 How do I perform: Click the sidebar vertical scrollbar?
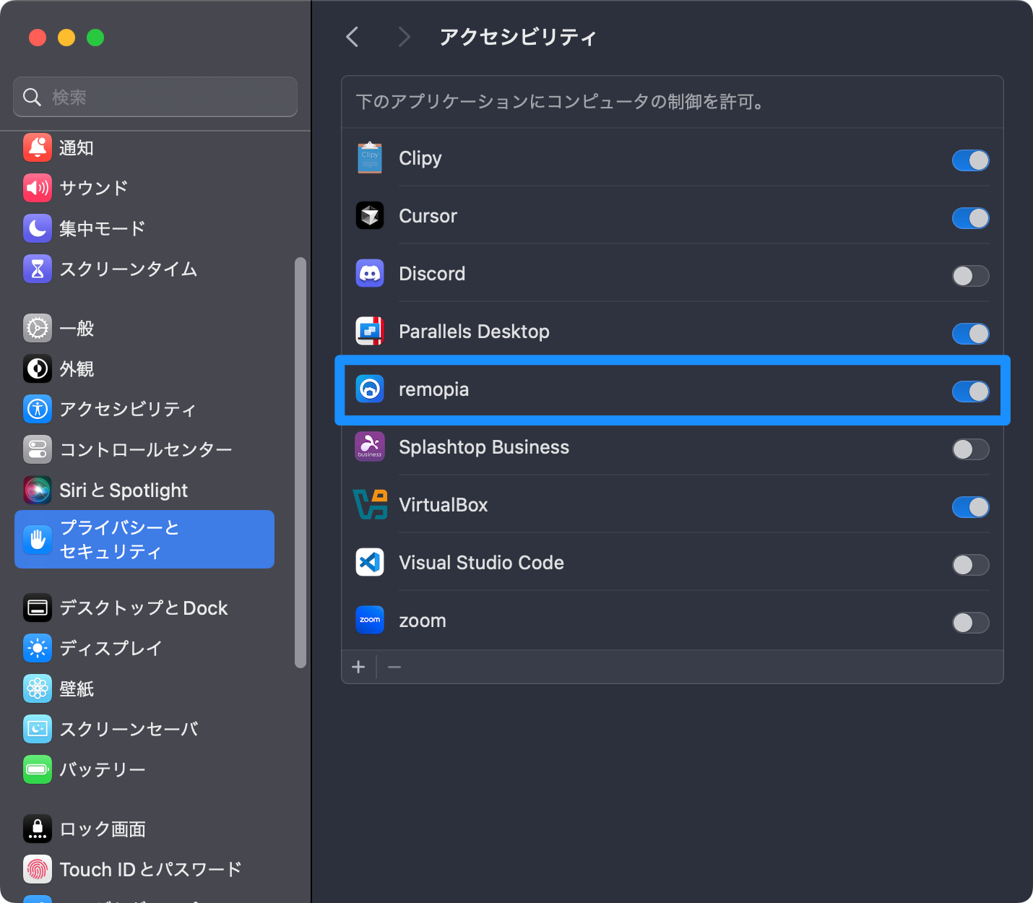pyautogui.click(x=301, y=462)
